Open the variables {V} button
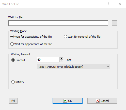Viewport: 126px width, 110px height. (x=13, y=101)
